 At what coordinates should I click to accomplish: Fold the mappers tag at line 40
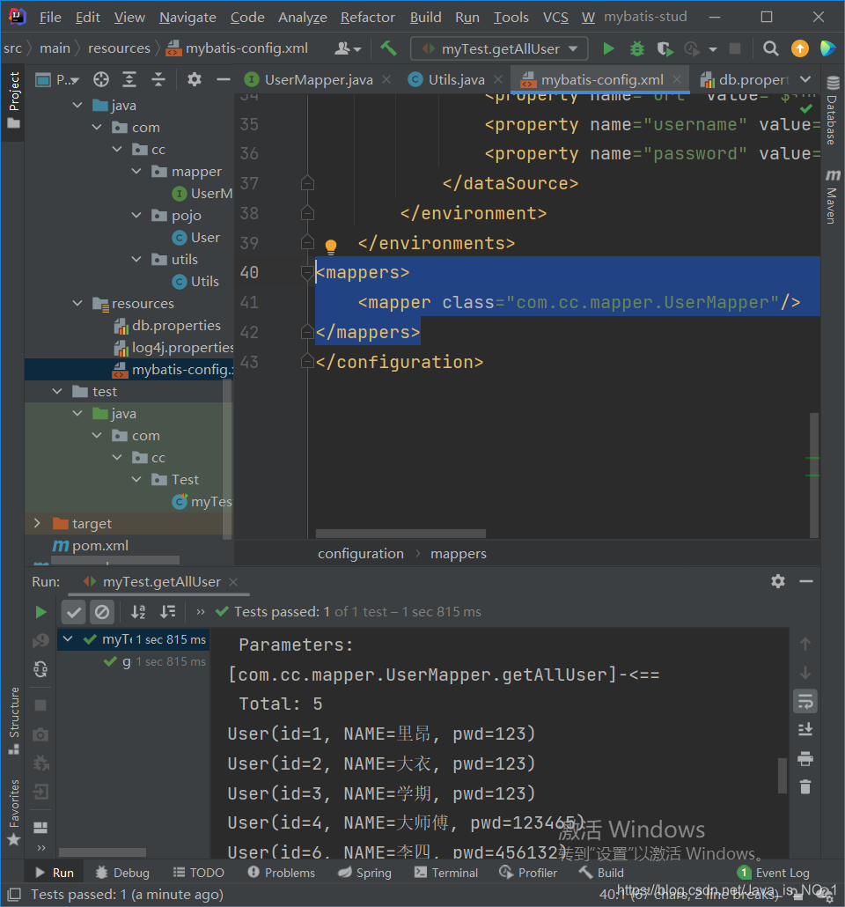(x=307, y=272)
